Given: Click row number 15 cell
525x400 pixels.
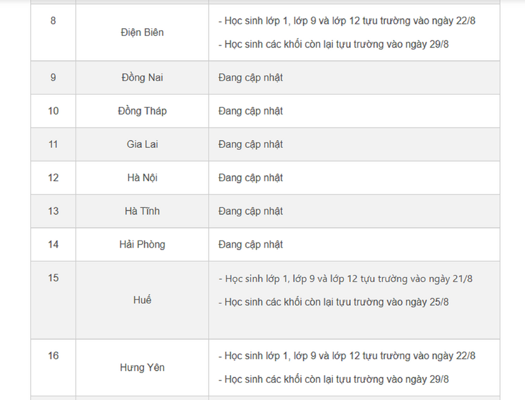Looking at the screenshot, I should (x=53, y=278).
